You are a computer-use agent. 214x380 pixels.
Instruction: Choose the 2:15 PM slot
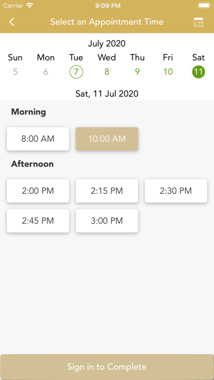(107, 191)
